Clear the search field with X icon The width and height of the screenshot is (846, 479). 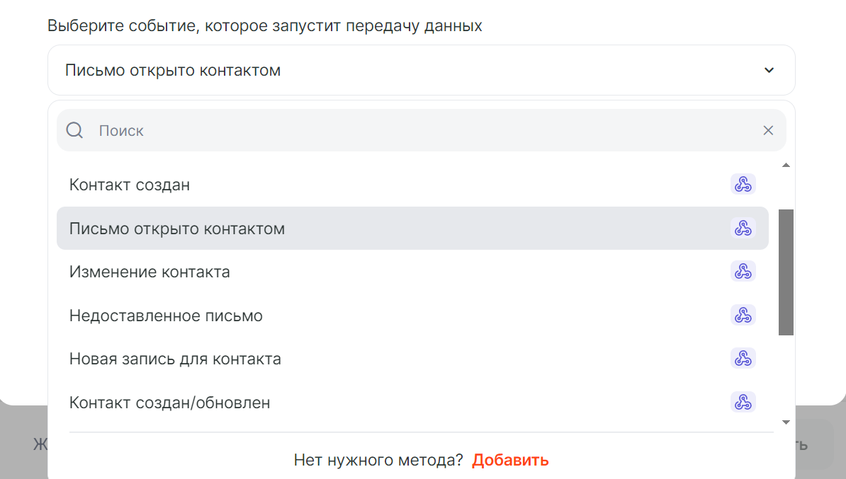coord(768,130)
